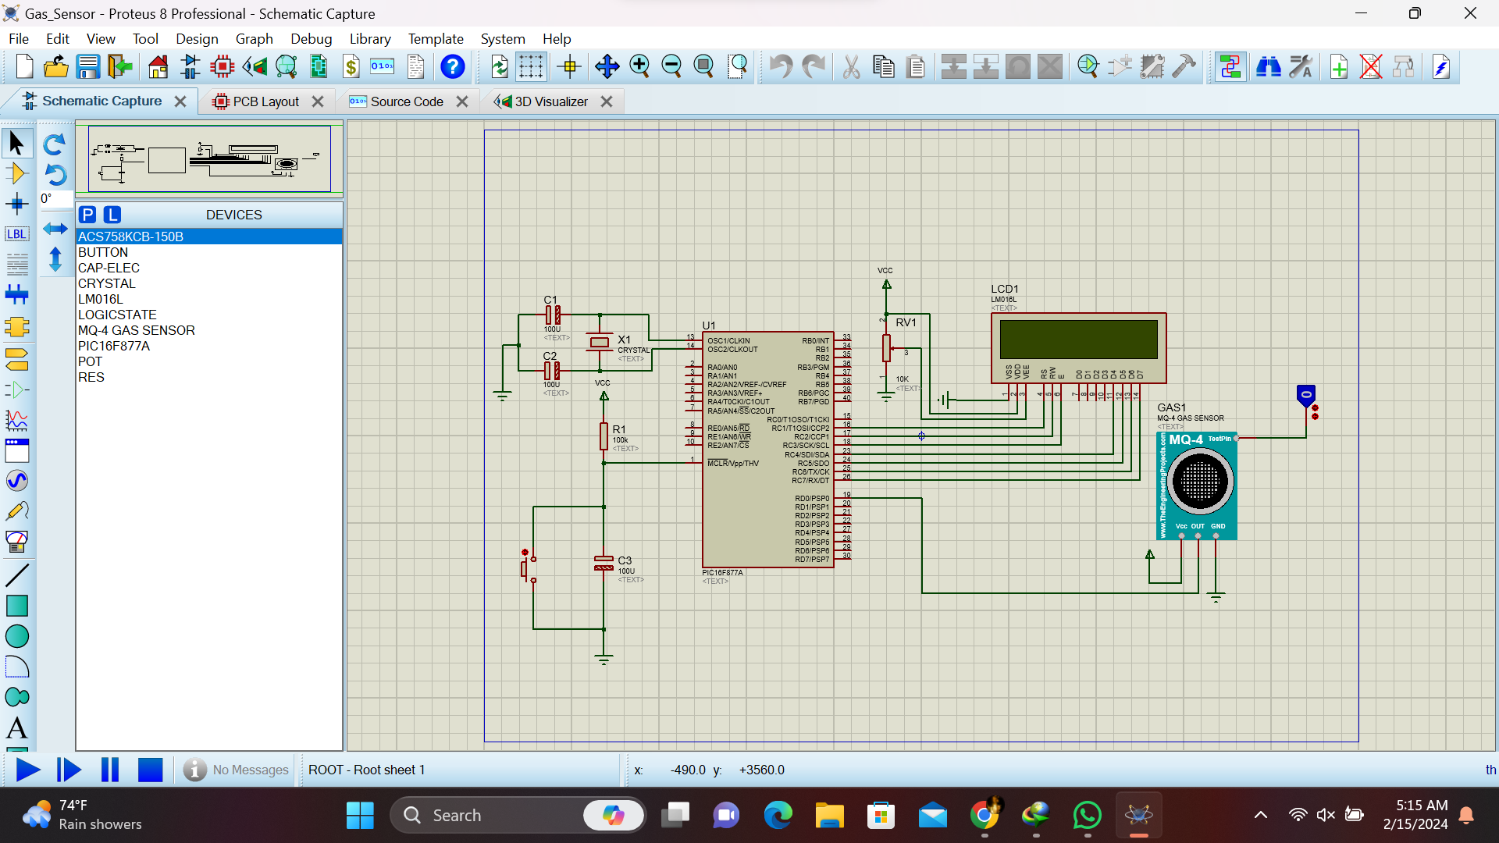Open the Debug menu
This screenshot has height=843, width=1499.
point(311,38)
